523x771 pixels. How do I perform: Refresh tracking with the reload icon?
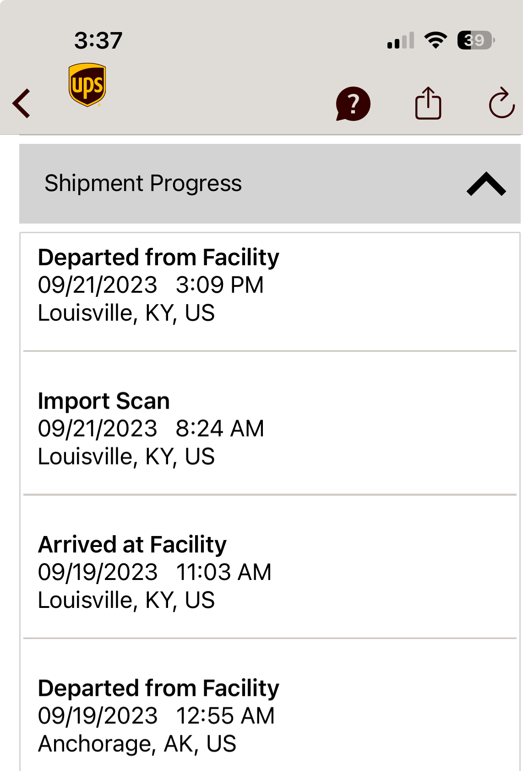coord(501,104)
